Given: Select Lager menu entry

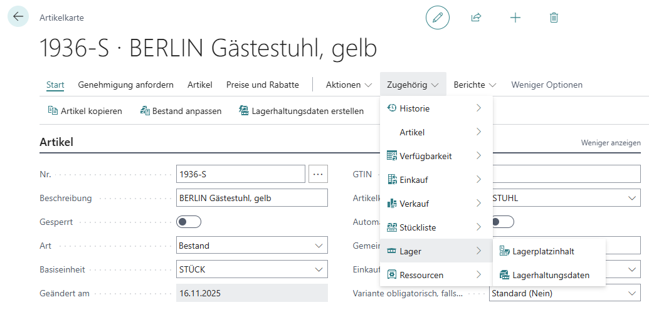Looking at the screenshot, I should click(x=436, y=251).
